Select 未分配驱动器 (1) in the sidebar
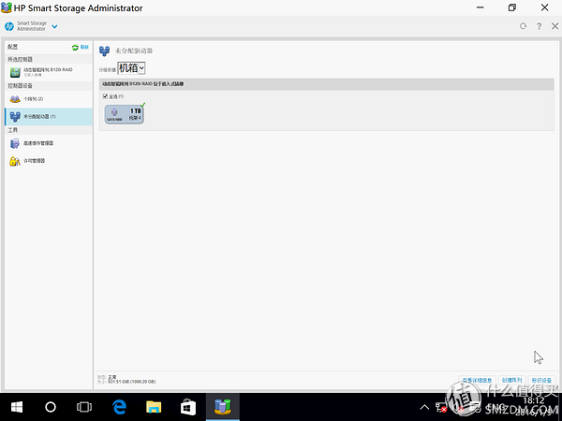The height and width of the screenshot is (421, 562). pos(49,117)
